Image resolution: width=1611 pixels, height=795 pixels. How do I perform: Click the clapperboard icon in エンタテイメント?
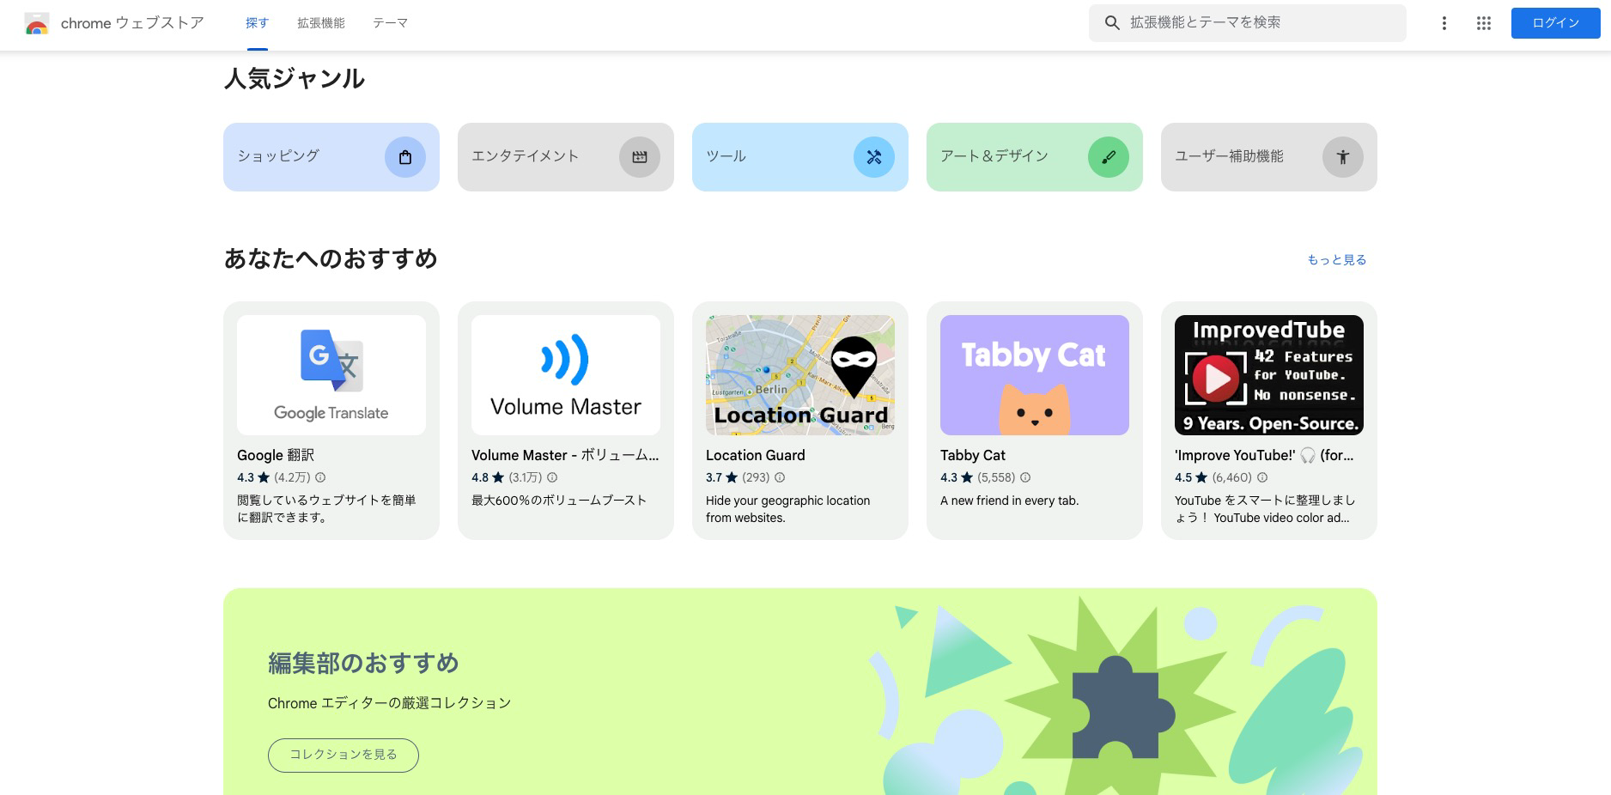pos(639,157)
